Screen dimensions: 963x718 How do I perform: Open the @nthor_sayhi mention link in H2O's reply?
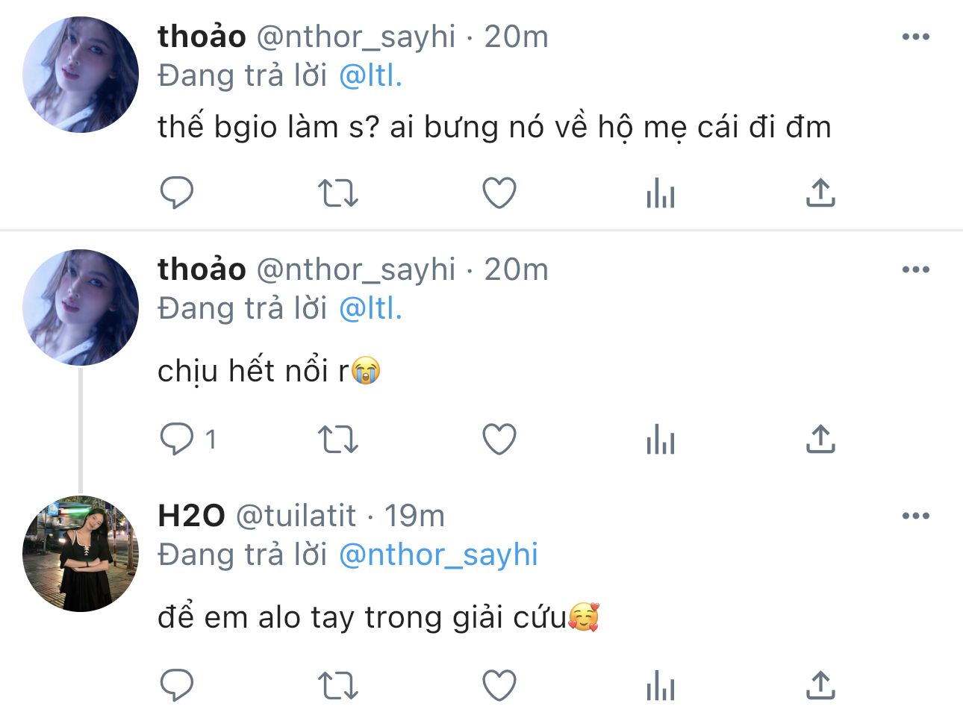click(x=438, y=555)
